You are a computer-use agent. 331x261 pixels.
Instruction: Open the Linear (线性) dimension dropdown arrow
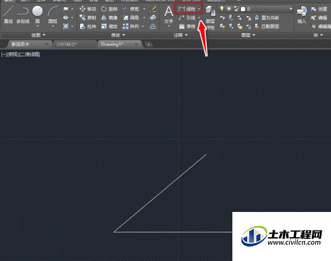click(199, 9)
